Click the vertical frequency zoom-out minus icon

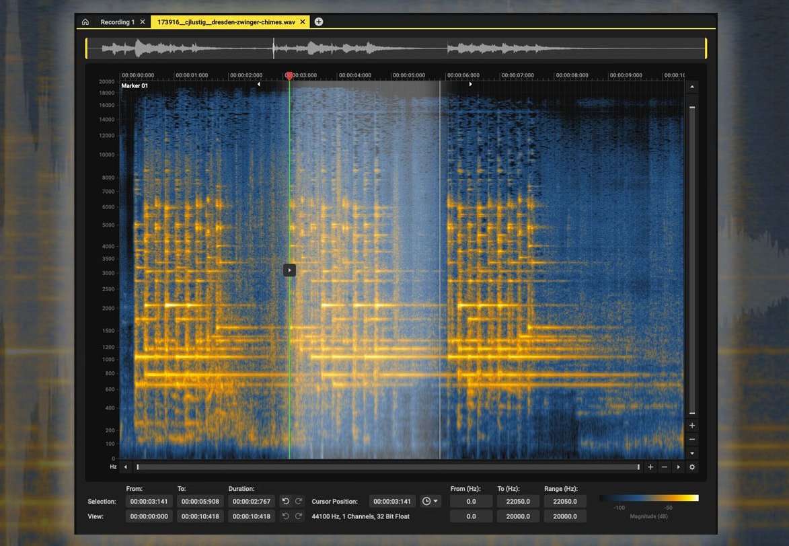pyautogui.click(x=692, y=439)
